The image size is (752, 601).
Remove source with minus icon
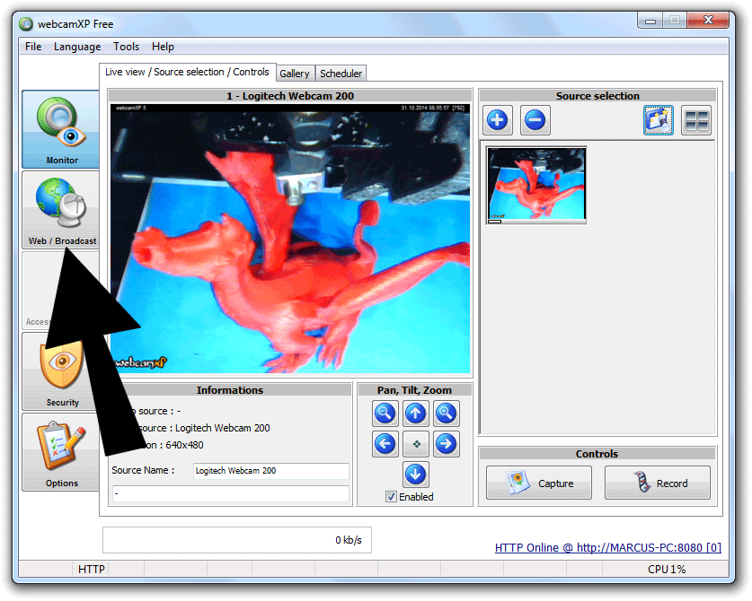pyautogui.click(x=535, y=120)
